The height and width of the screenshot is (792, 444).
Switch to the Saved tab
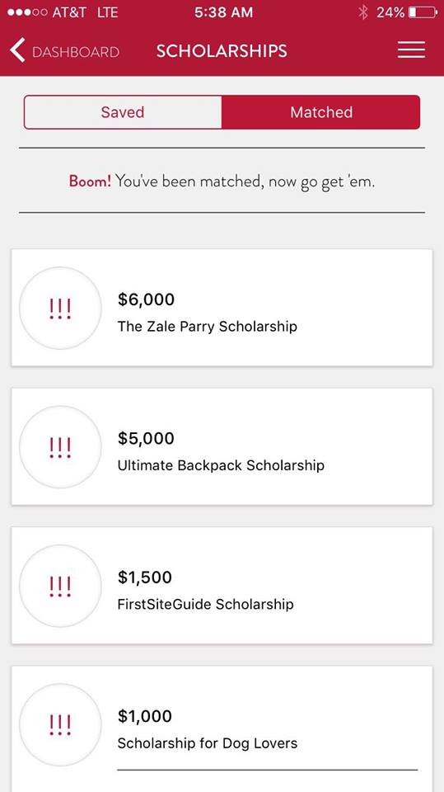(x=123, y=112)
